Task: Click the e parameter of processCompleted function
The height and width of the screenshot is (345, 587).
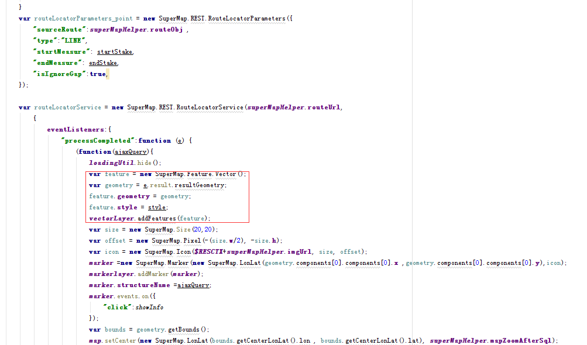Action: (x=180, y=141)
